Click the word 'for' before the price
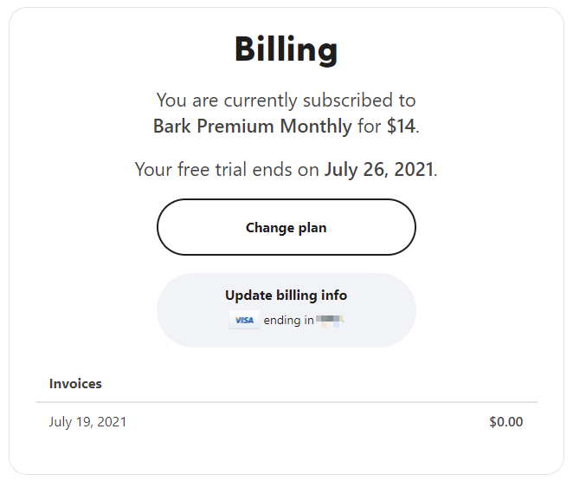Image resolution: width=573 pixels, height=481 pixels. (369, 127)
